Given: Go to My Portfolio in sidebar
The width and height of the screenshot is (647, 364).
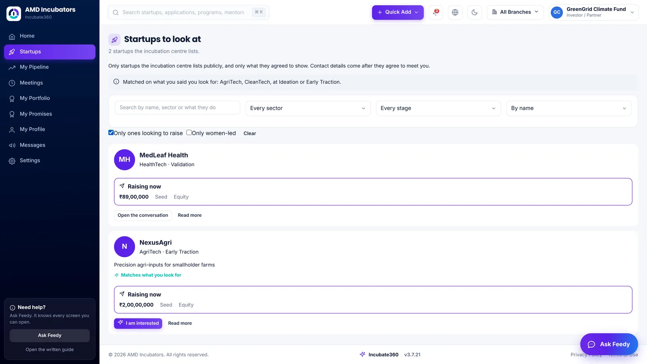Looking at the screenshot, I should pos(50,98).
